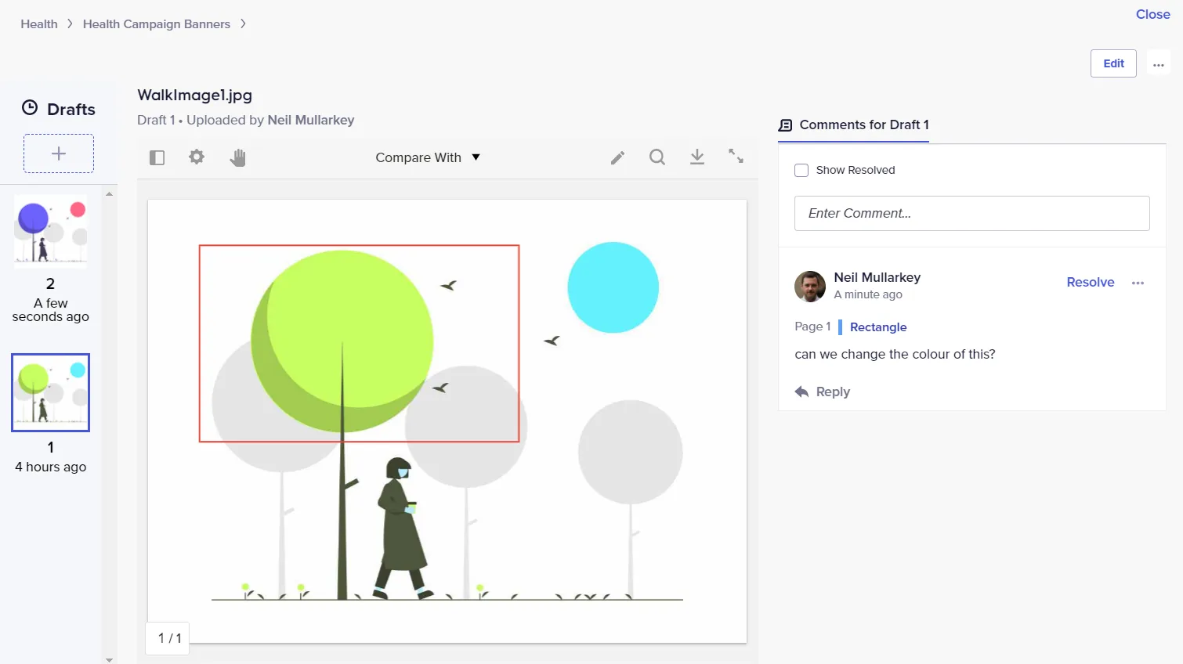Click the '4 hours ago' draft label
This screenshot has width=1183, height=664.
[x=51, y=467]
